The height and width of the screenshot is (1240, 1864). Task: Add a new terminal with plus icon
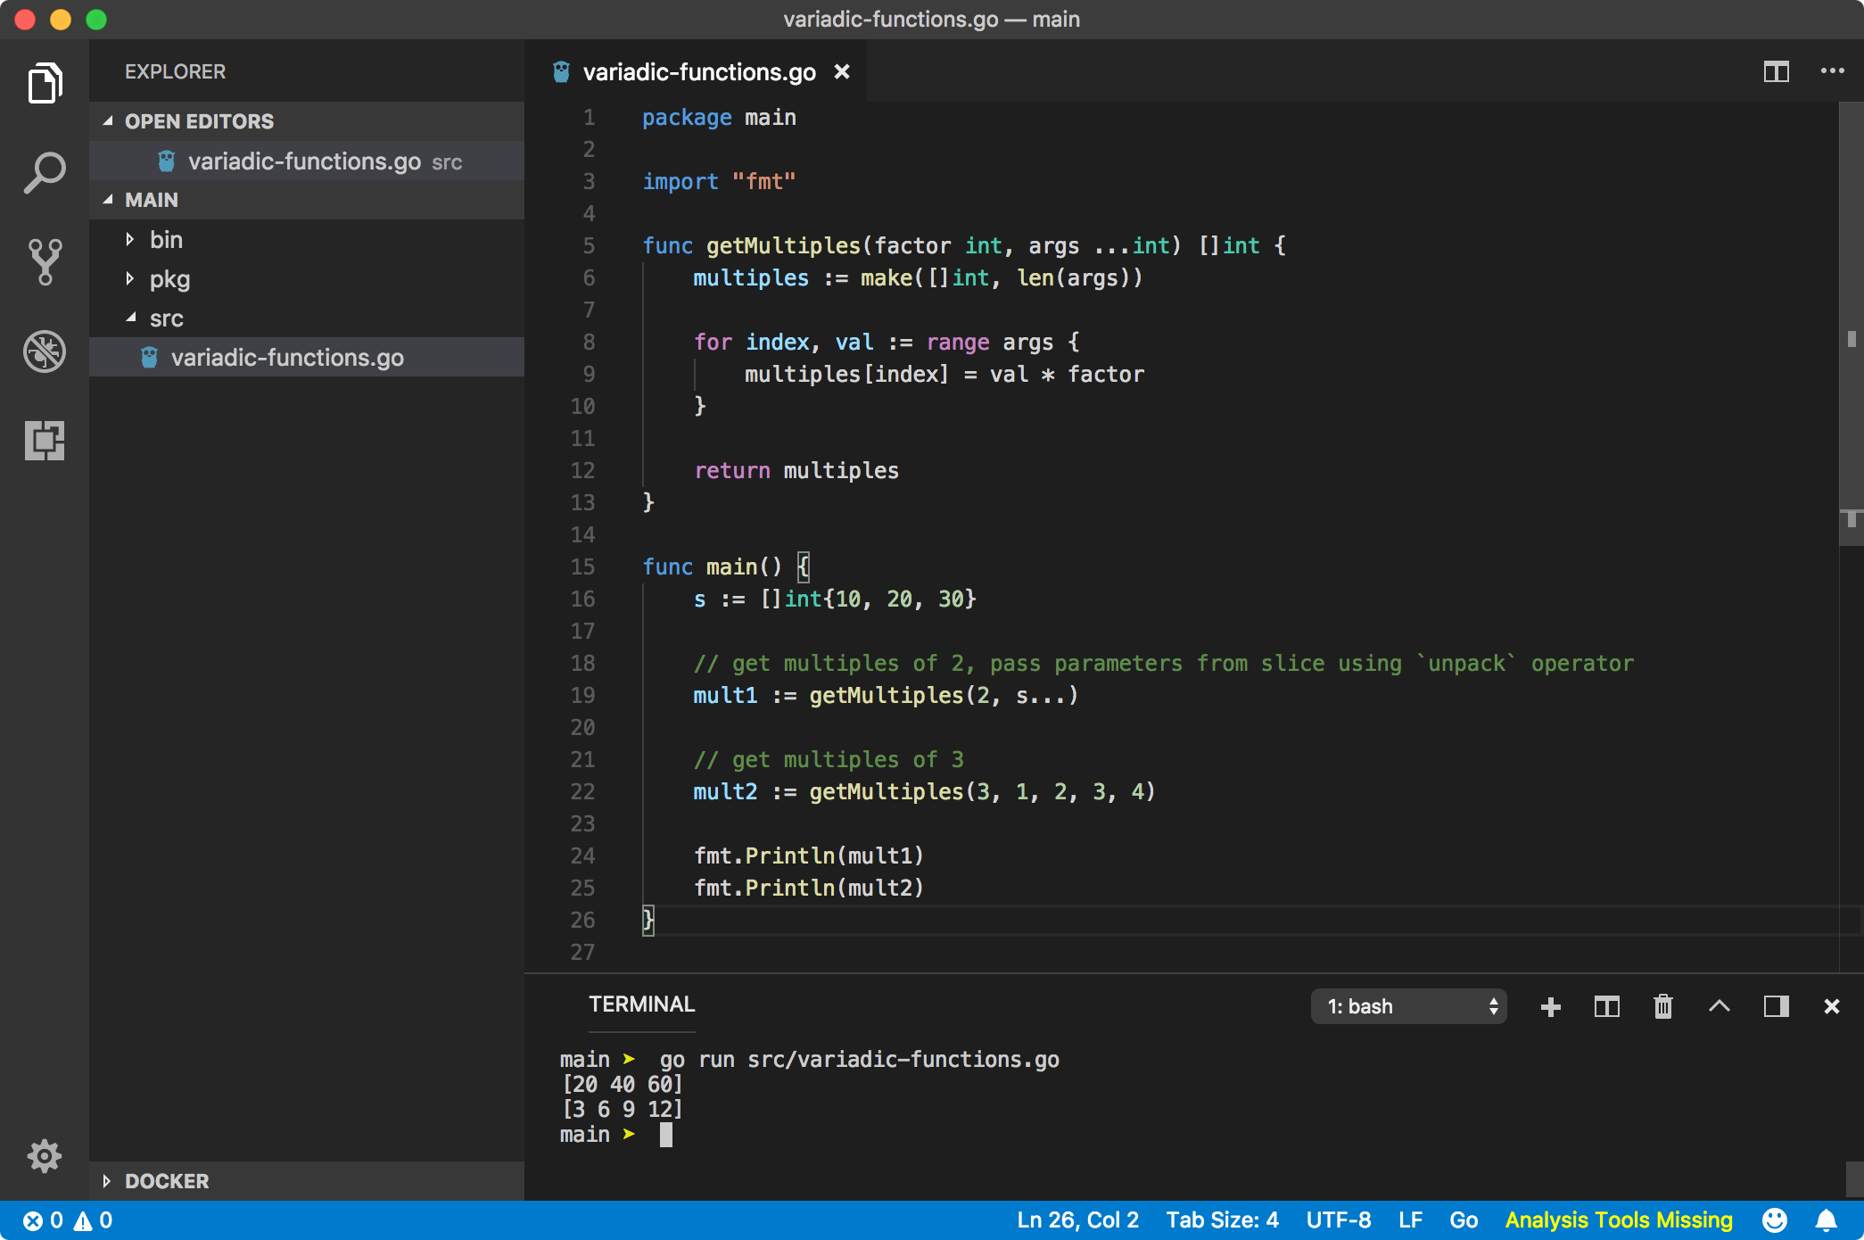tap(1550, 1006)
